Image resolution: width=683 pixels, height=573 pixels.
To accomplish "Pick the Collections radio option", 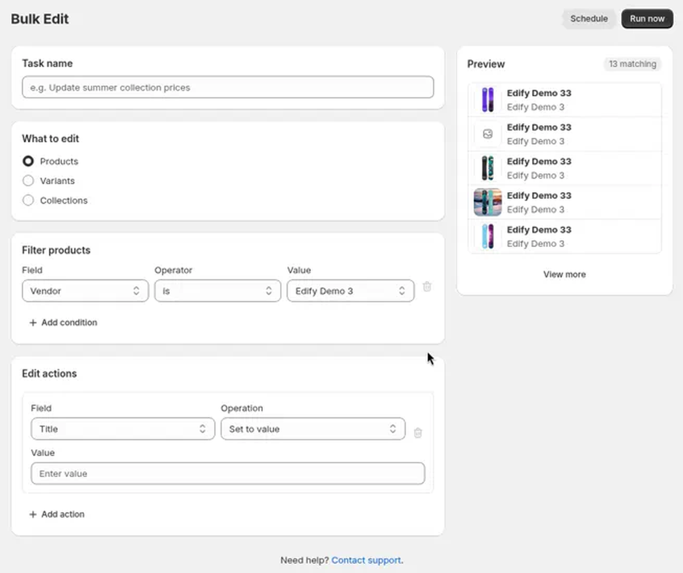I will click(28, 200).
